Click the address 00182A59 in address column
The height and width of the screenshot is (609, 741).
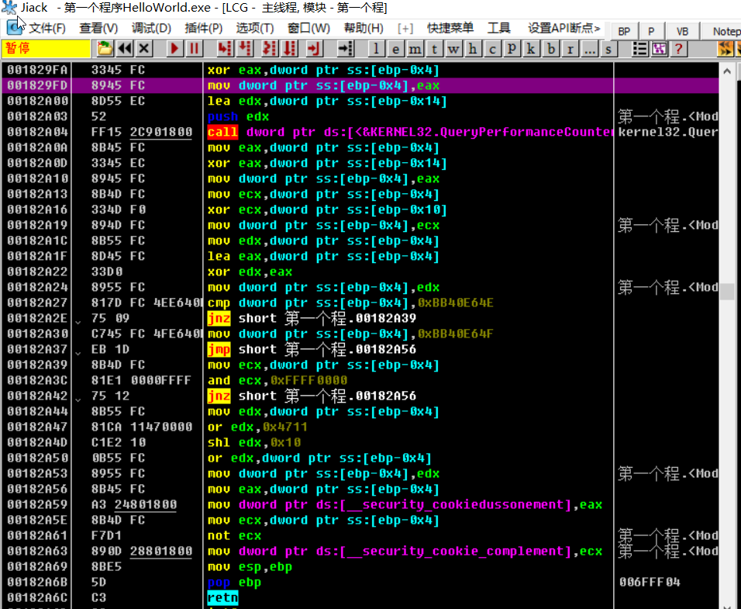tap(37, 504)
